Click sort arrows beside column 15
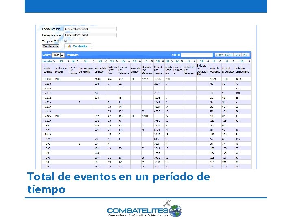The width and height of the screenshot is (293, 219). (x=129, y=61)
